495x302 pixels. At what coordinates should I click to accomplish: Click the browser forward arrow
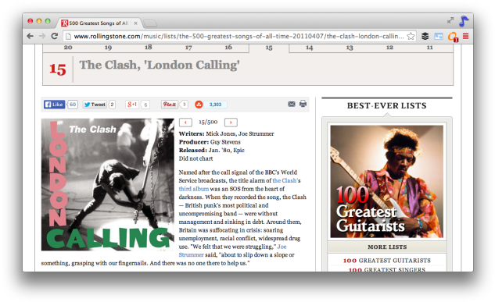(x=42, y=36)
